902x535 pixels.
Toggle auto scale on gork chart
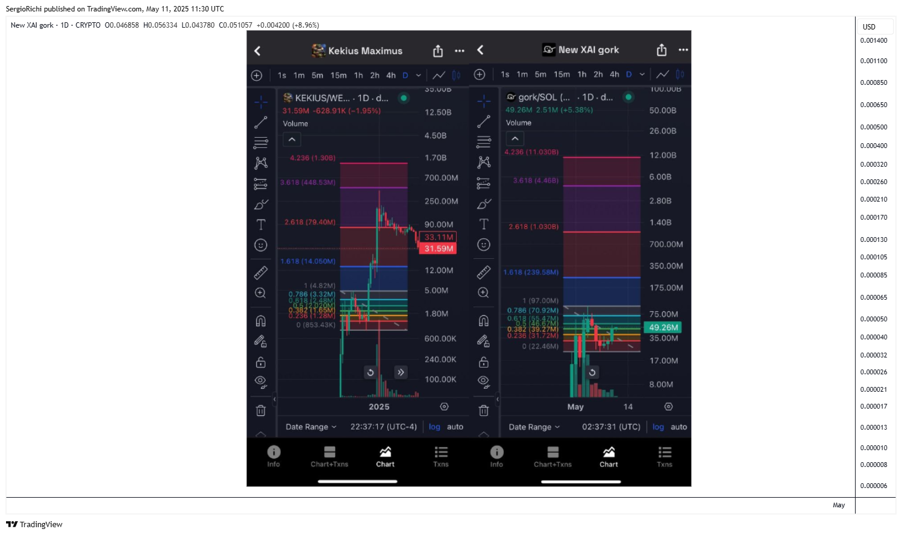679,427
